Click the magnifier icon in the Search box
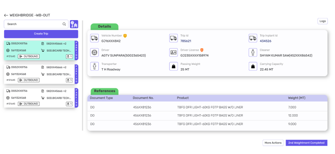The width and height of the screenshot is (335, 154). tap(64, 24)
